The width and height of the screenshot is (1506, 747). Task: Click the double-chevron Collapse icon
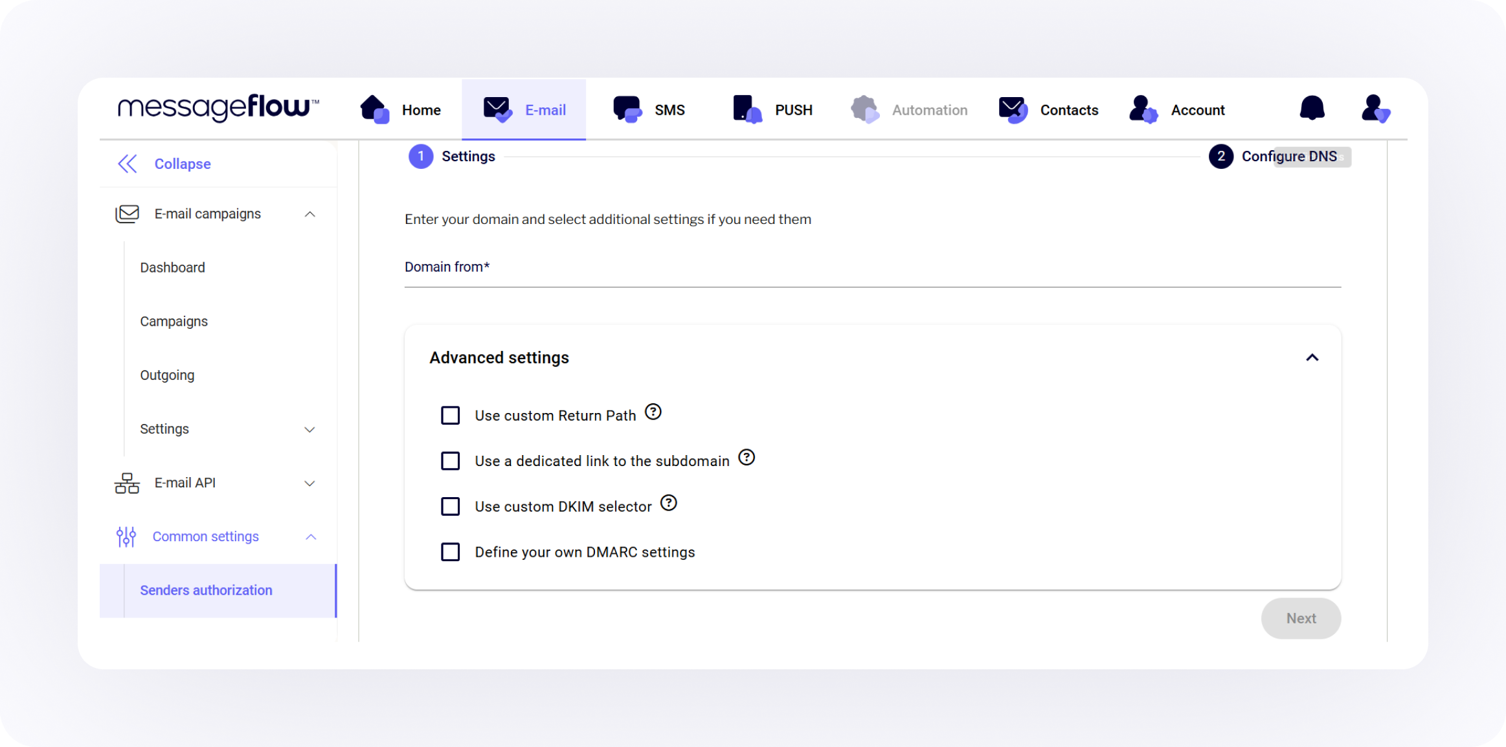click(x=128, y=164)
